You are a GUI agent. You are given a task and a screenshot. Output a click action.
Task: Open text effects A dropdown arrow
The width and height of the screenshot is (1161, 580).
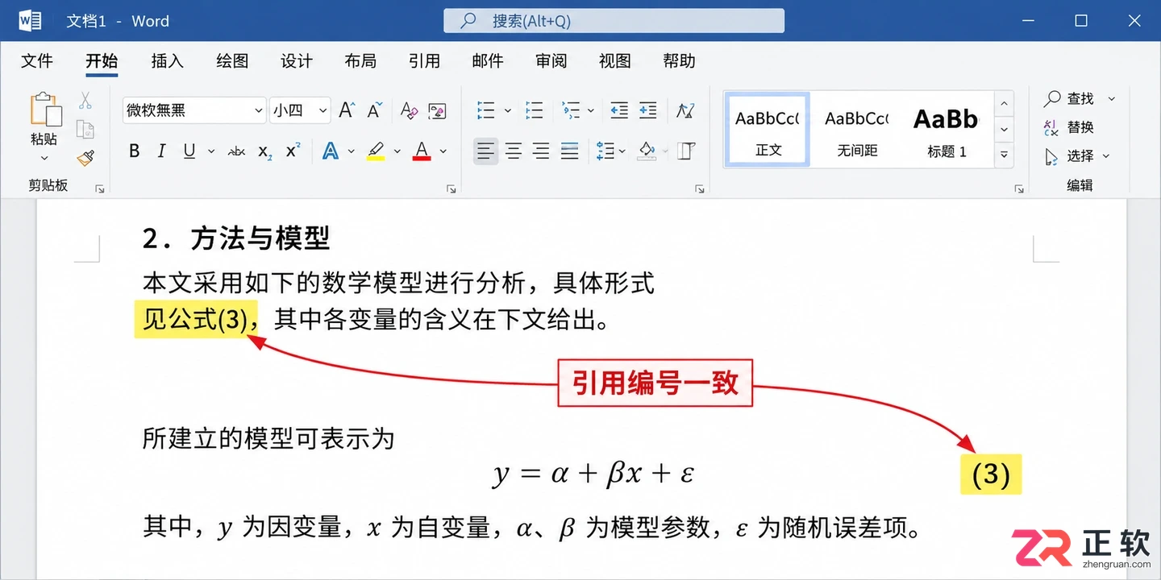(x=352, y=151)
